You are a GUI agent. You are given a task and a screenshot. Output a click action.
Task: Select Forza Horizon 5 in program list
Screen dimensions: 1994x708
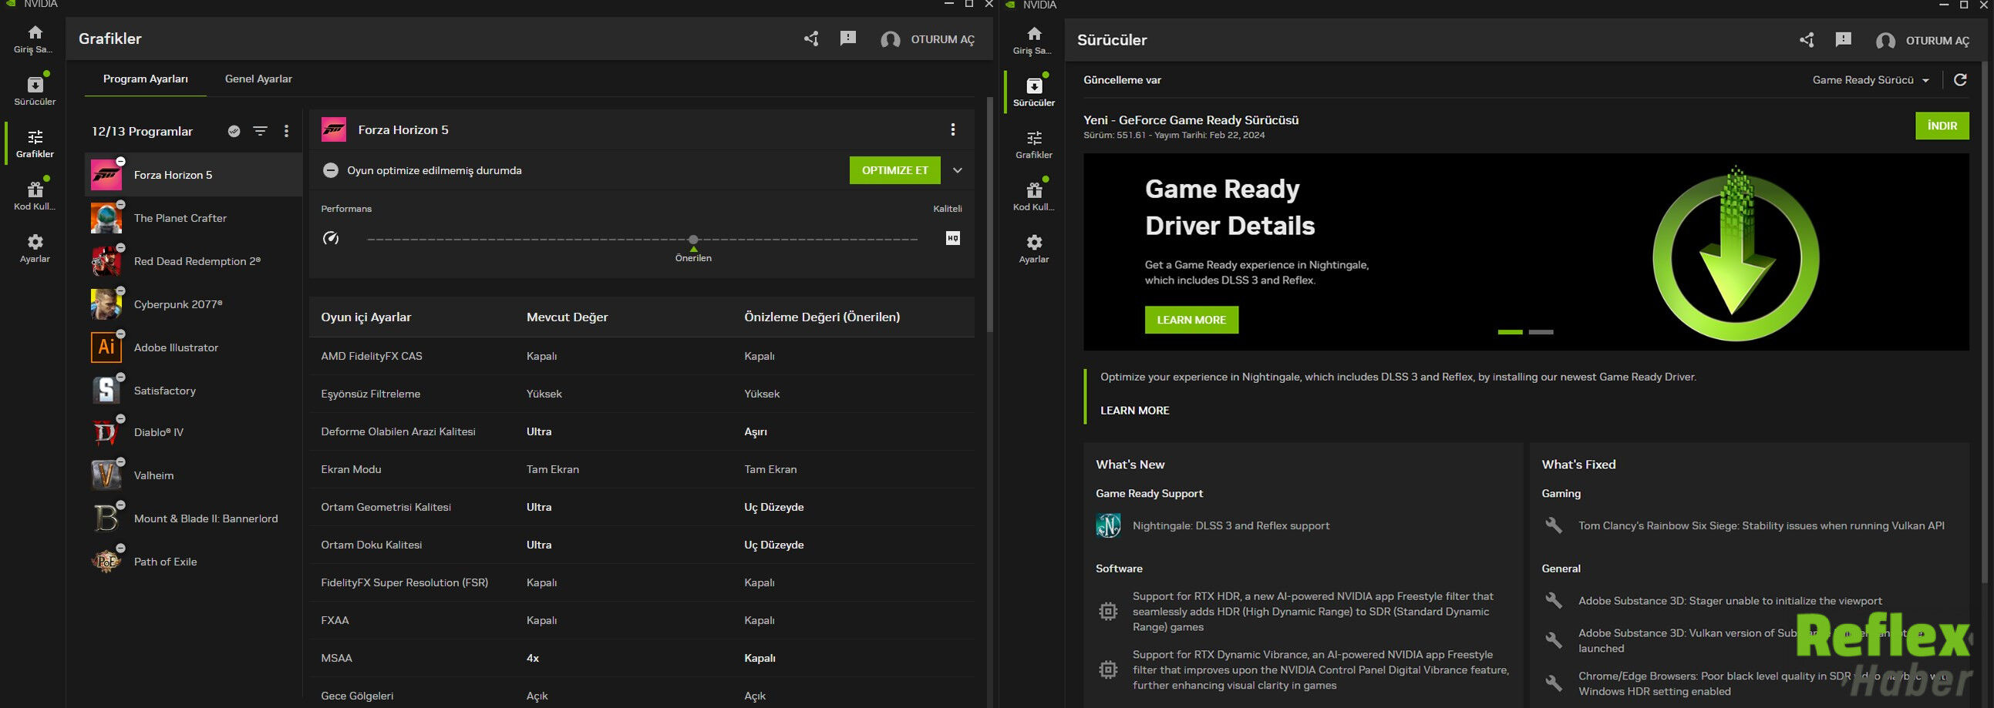194,175
